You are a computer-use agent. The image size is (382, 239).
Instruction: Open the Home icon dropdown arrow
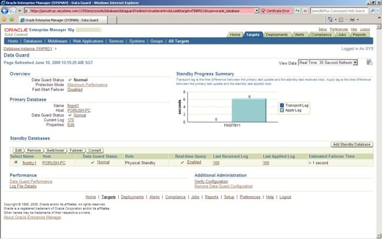(x=336, y=19)
